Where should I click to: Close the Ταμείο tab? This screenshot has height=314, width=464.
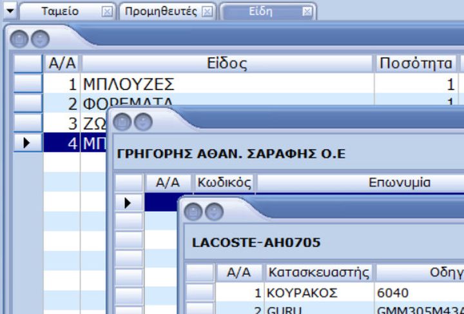click(107, 12)
